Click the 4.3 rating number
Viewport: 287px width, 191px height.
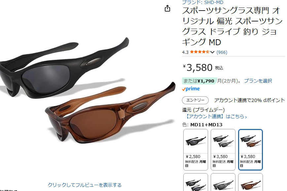[185, 52]
